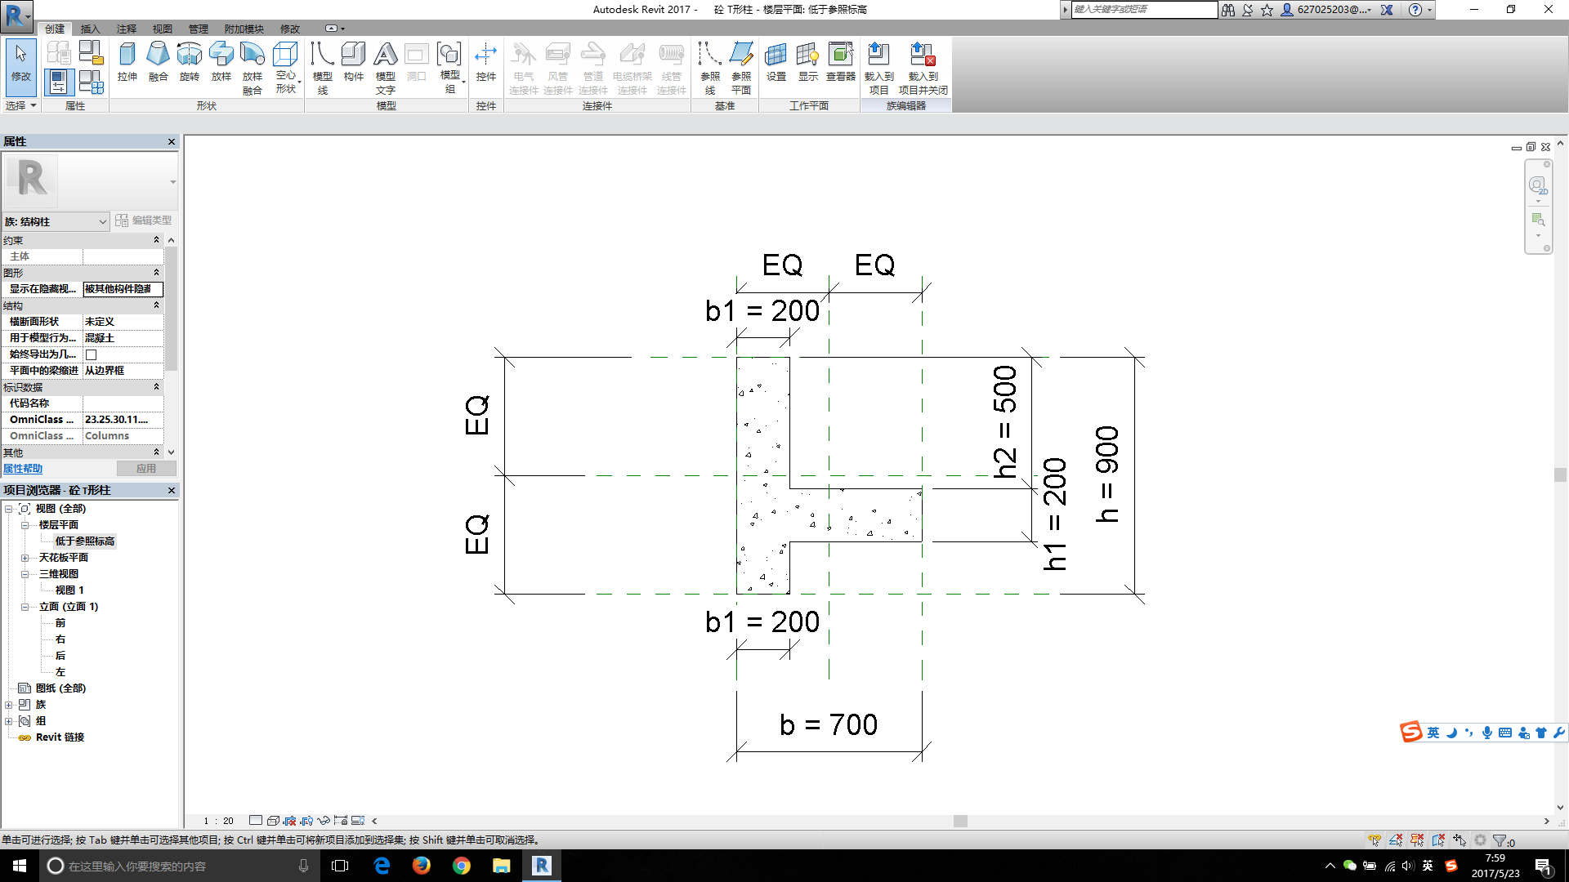Open the 控件 control tool
Image resolution: width=1569 pixels, height=882 pixels.
click(x=485, y=61)
